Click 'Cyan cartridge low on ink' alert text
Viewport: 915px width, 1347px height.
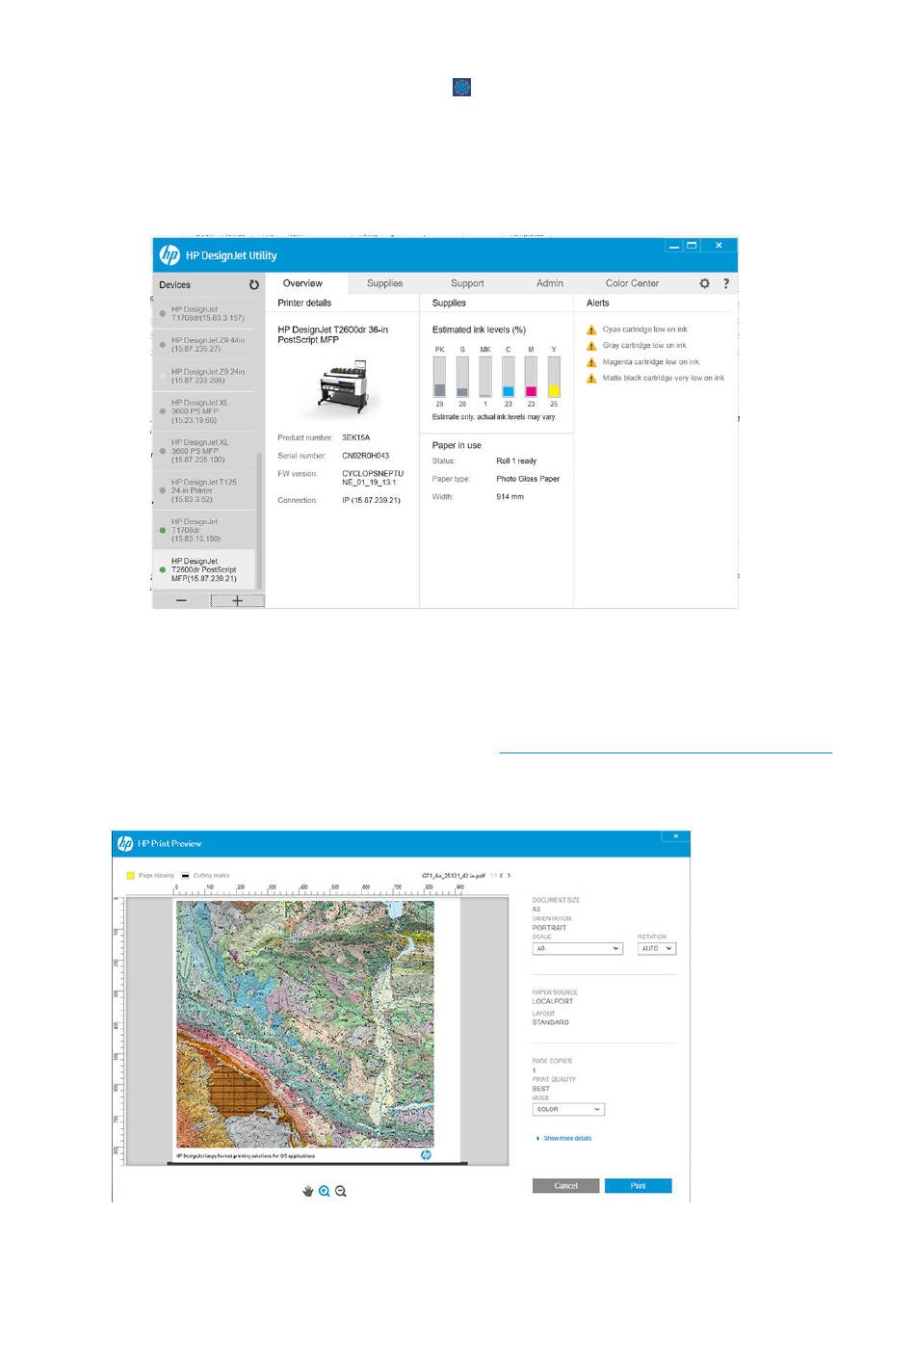click(x=645, y=330)
